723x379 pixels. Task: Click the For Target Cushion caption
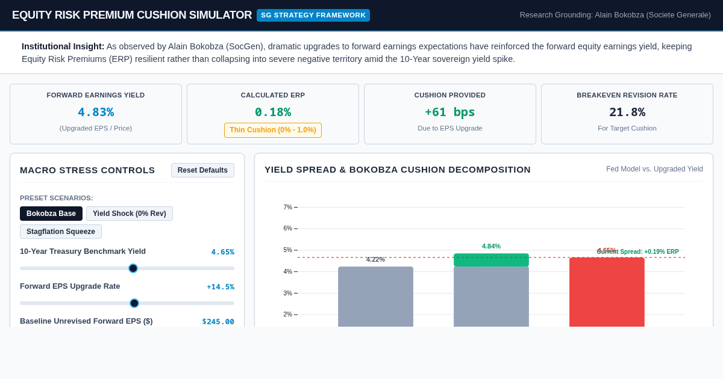(627, 128)
